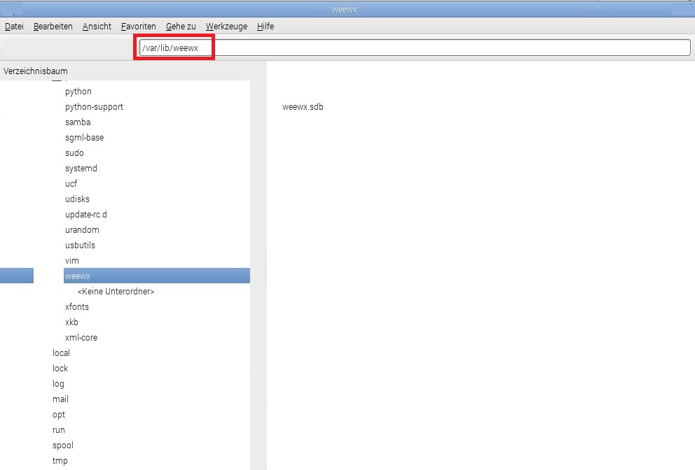The image size is (695, 470).
Task: Select the sgml-base folder
Action: point(84,138)
